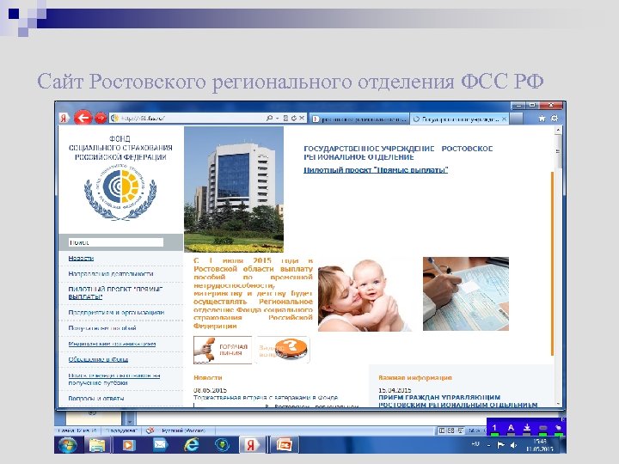Click the RU input language indicator
This screenshot has height=464, width=619.
tap(475, 445)
